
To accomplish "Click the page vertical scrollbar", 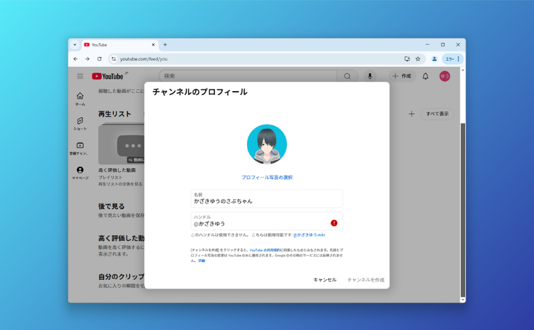I will (463, 210).
